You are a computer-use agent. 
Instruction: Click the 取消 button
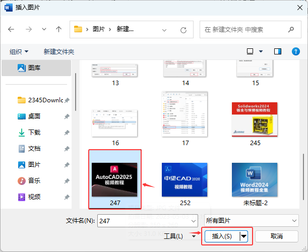[277, 236]
